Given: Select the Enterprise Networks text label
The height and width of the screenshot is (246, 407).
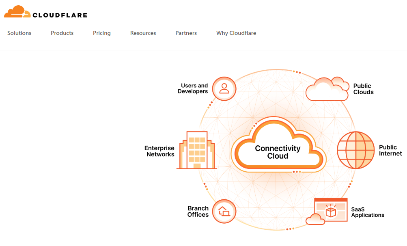Looking at the screenshot, I should click(160, 151).
